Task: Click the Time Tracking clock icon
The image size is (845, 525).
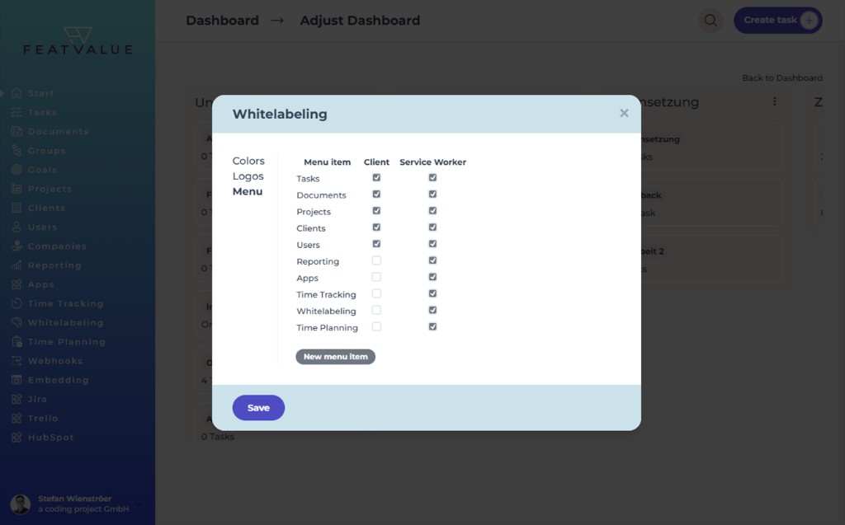Action: pyautogui.click(x=17, y=303)
